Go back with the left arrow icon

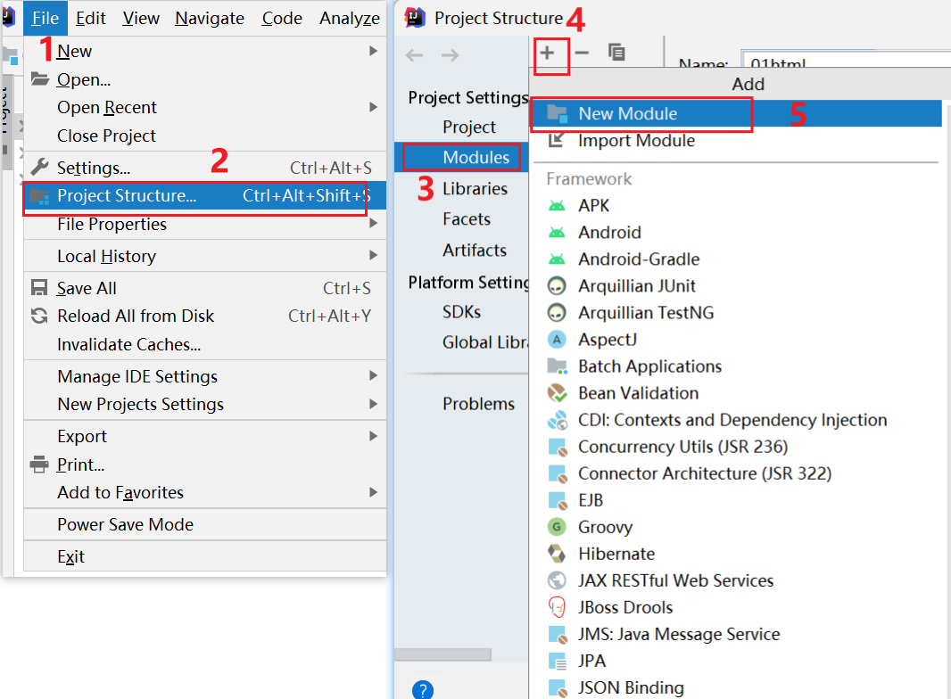[x=414, y=55]
